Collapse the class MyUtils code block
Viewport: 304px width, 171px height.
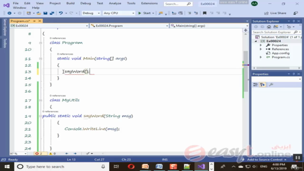click(40, 100)
